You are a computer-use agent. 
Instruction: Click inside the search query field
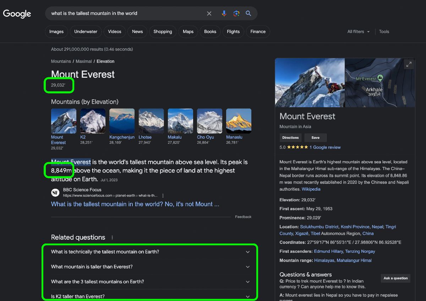(x=126, y=13)
